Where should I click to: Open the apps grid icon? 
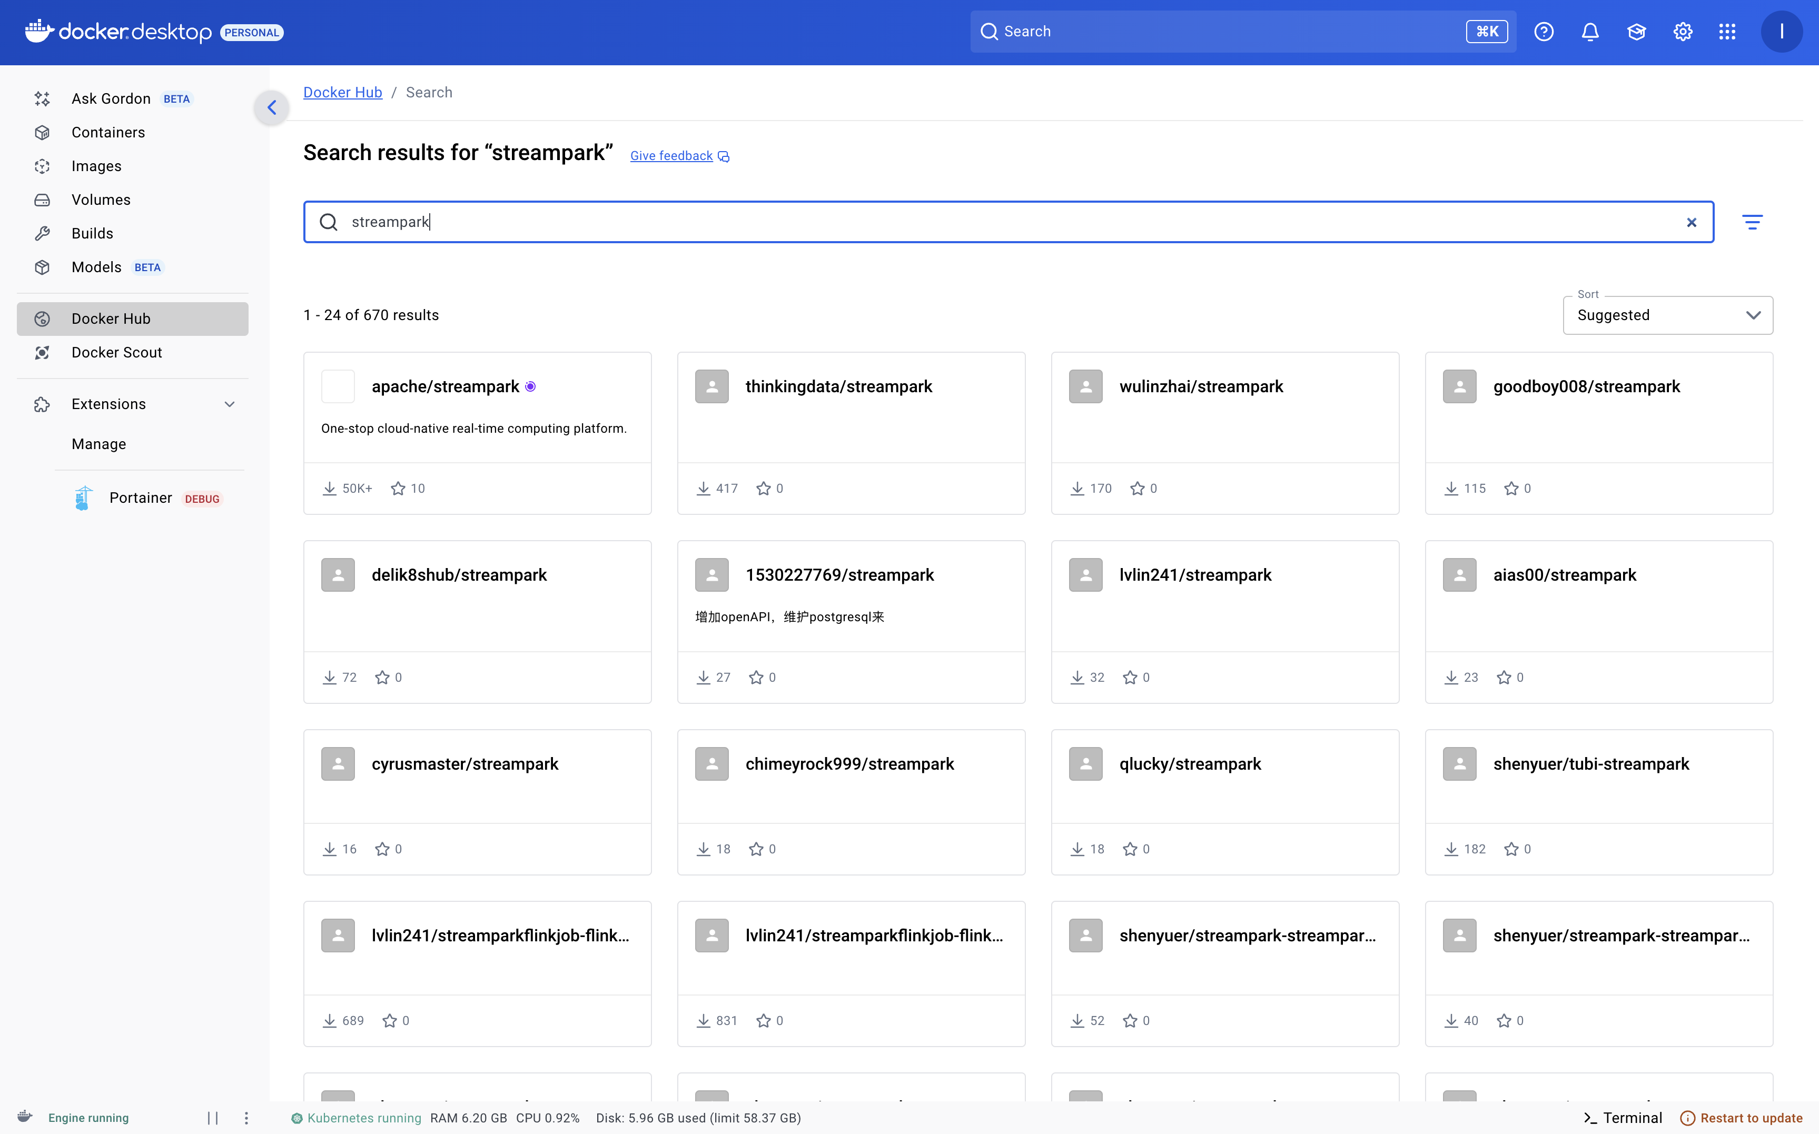click(1727, 32)
